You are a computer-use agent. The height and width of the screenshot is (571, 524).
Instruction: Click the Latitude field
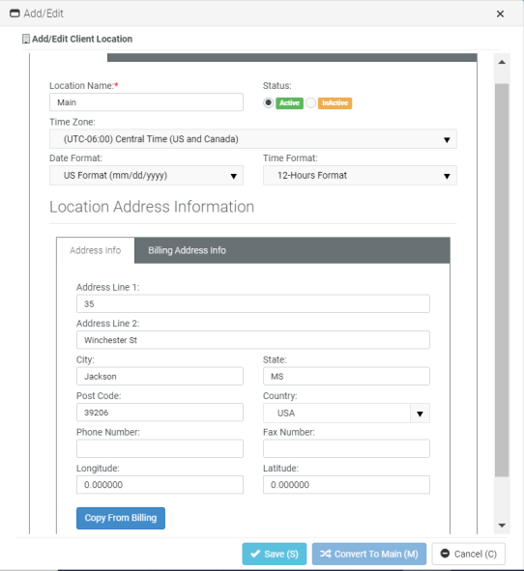[x=346, y=485]
